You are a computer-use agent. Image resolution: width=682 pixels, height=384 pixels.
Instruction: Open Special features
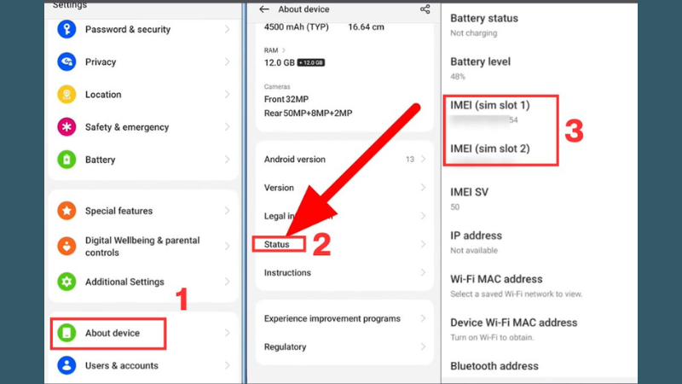pos(143,211)
